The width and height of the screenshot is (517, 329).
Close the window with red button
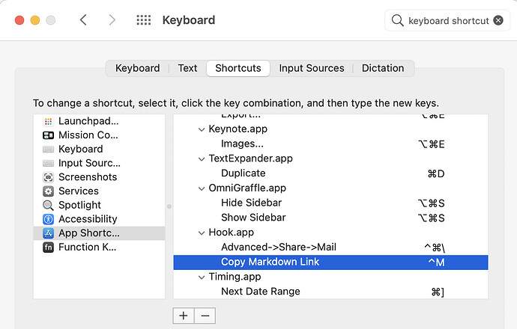[19, 20]
